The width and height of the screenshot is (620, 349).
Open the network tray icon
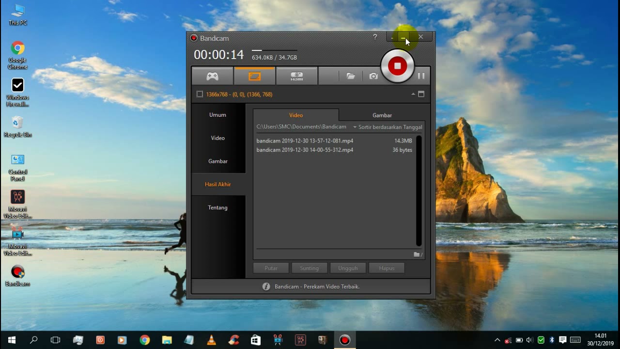(508, 340)
